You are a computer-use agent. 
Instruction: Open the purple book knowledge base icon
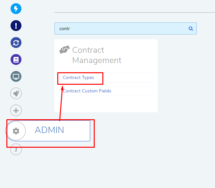(16, 59)
